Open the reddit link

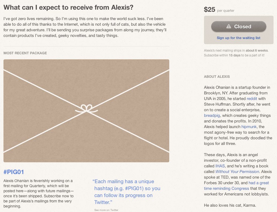coord(252,98)
